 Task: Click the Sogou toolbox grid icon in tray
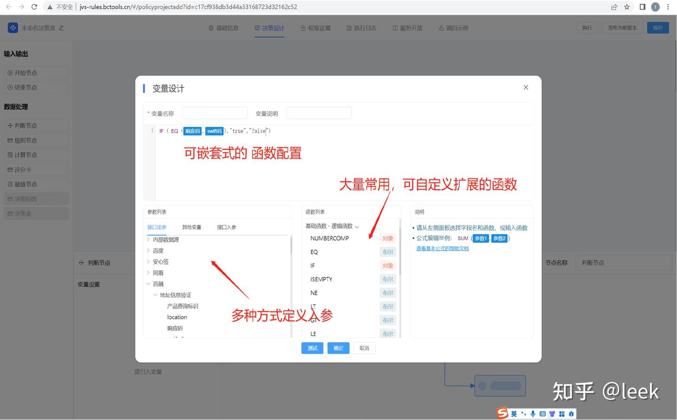click(x=561, y=413)
